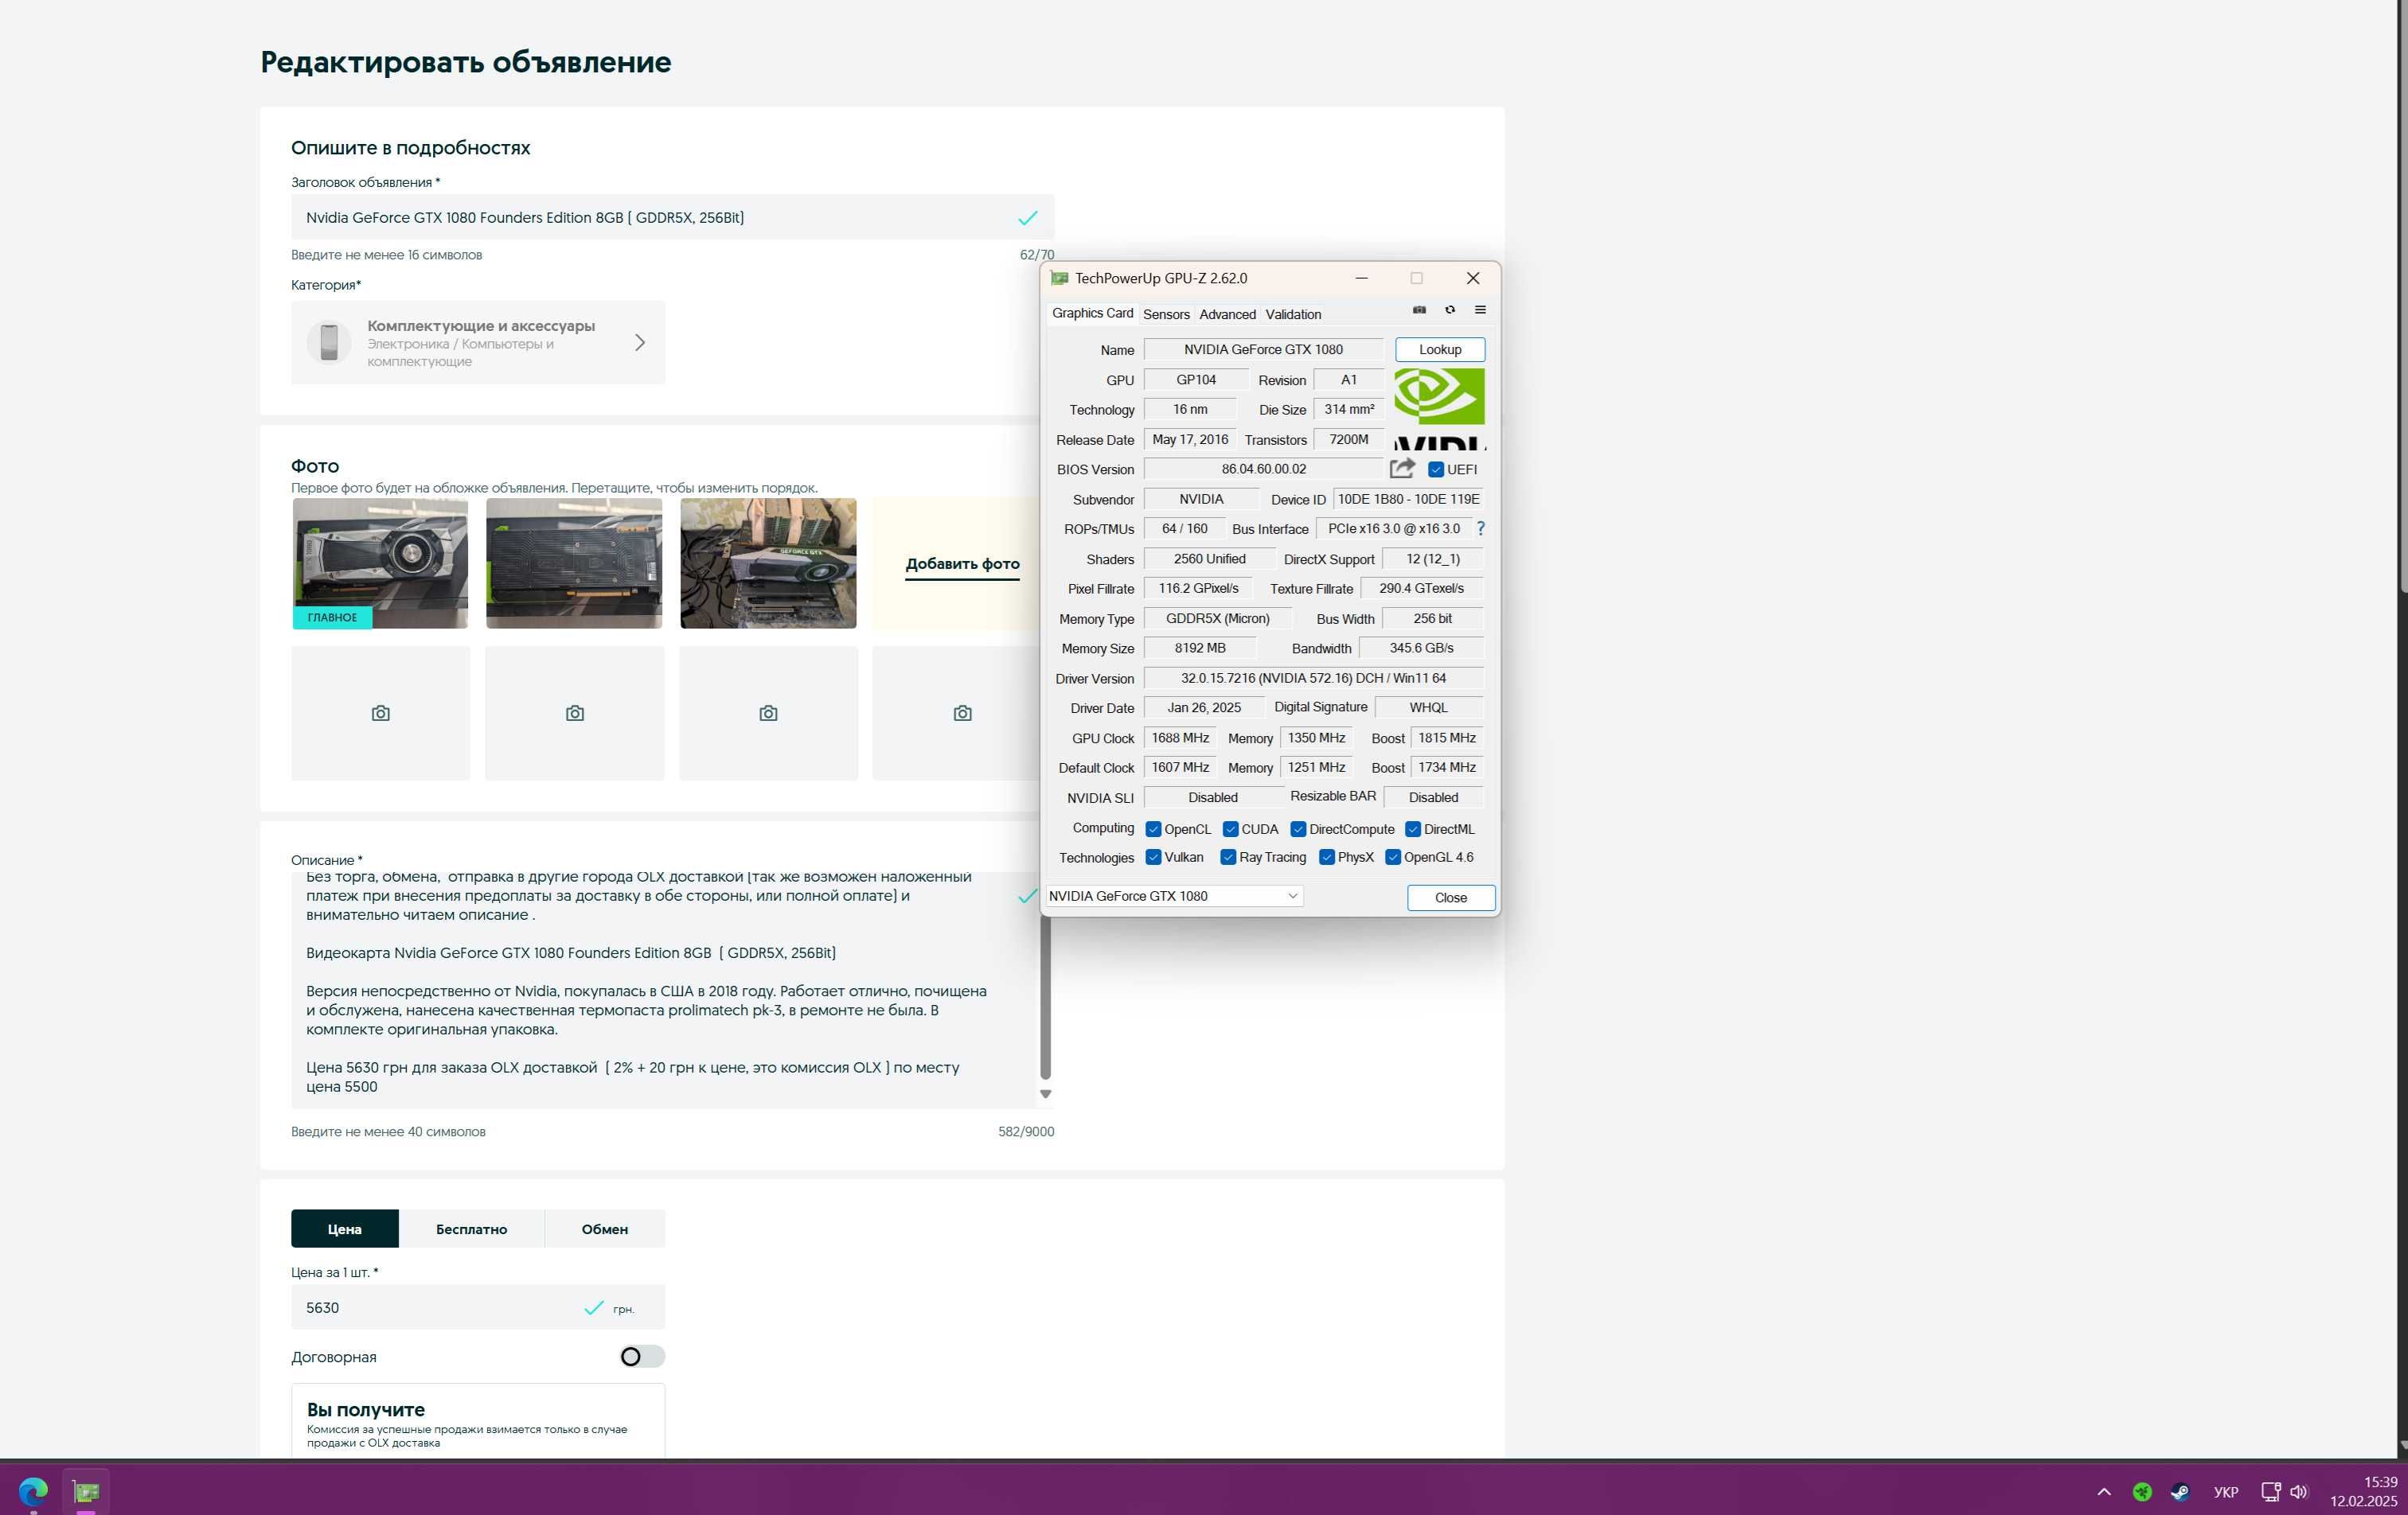The height and width of the screenshot is (1515, 2408).
Task: Click the GPU-Z title bar app icon
Action: 1059,278
